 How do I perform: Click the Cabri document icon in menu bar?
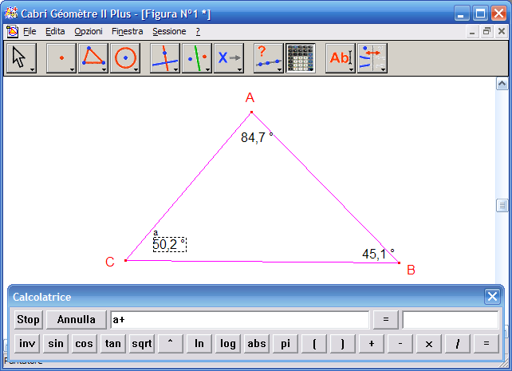click(x=12, y=31)
